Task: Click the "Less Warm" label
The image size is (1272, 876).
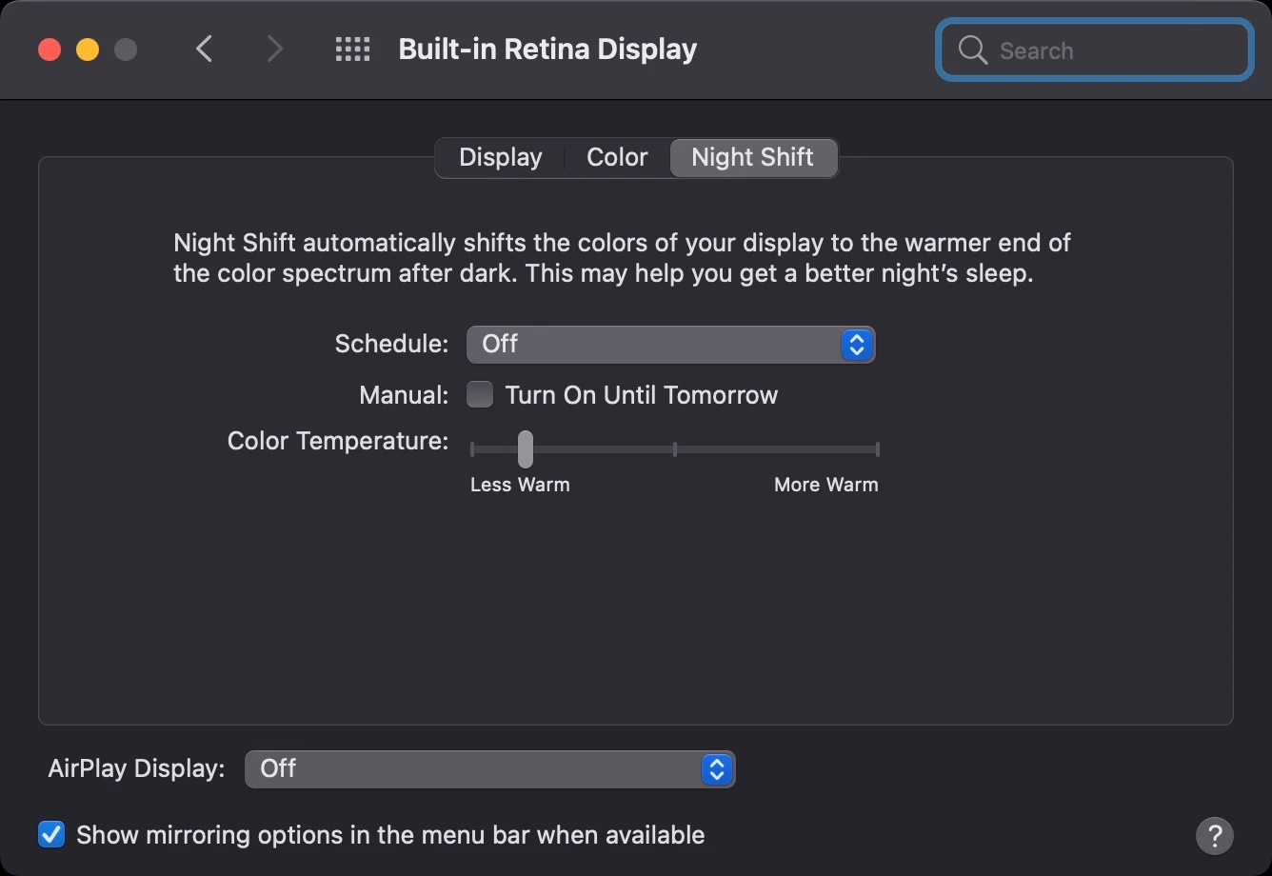Action: (520, 485)
